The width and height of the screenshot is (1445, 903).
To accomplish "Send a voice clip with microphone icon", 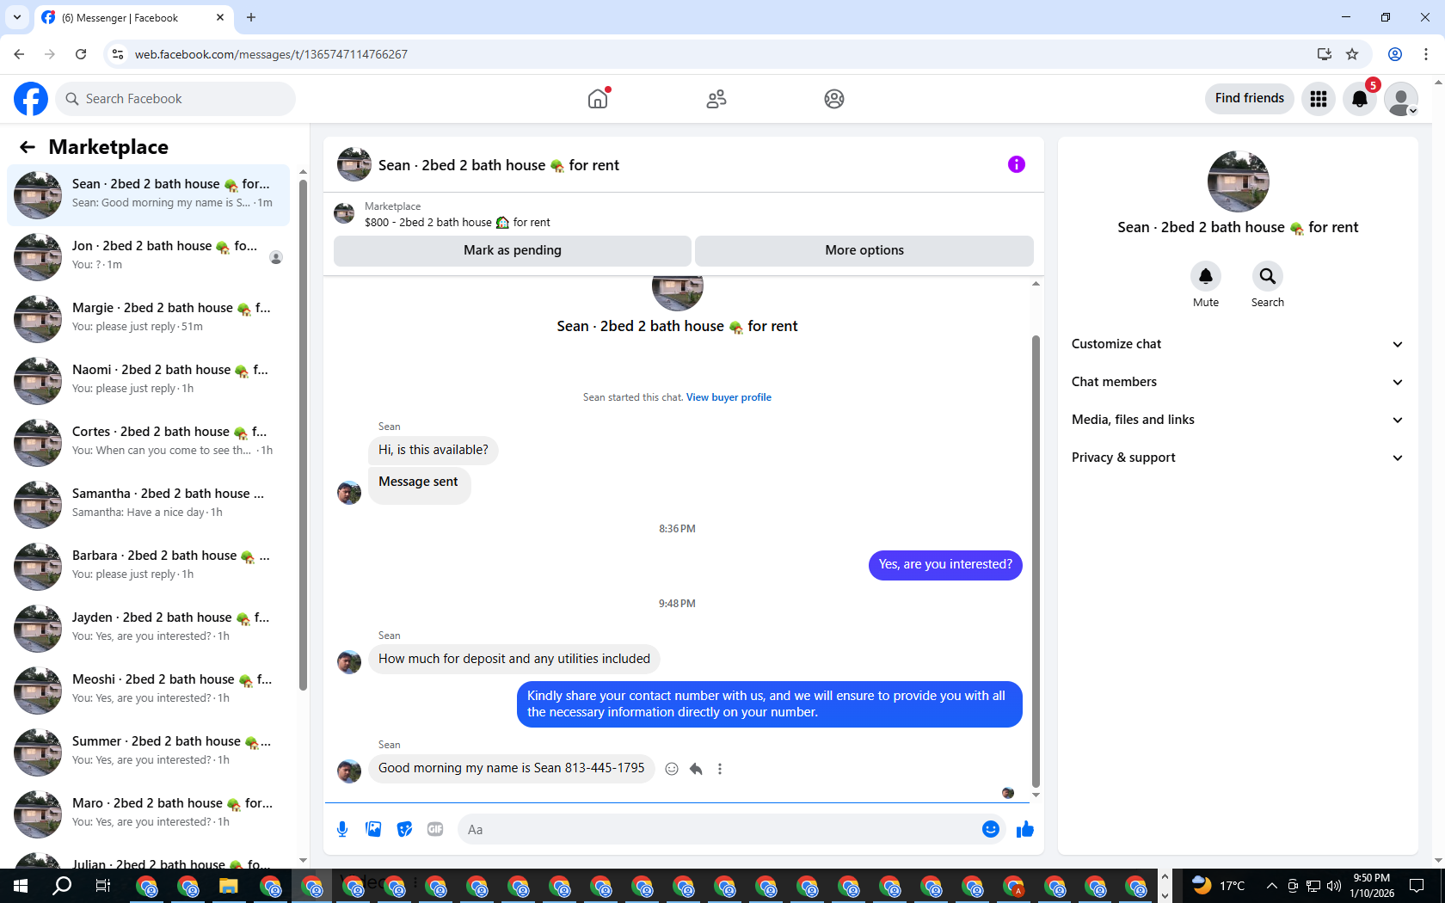I will 342,829.
